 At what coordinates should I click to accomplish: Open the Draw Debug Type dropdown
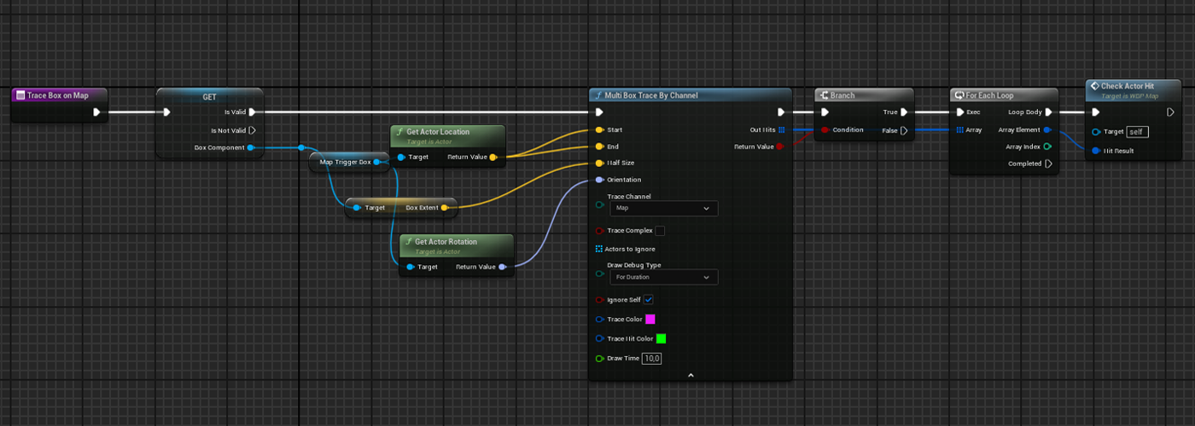point(662,277)
